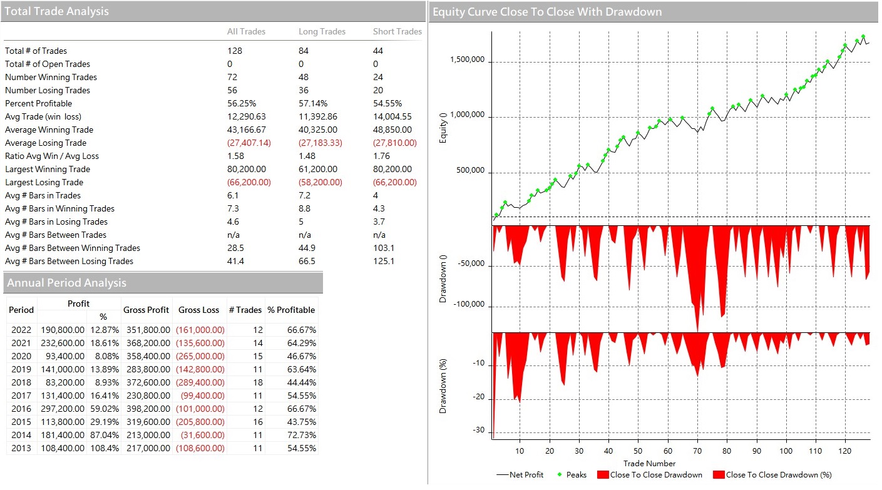Click the long percent profitable value 57.14%
The image size is (882, 490).
(313, 104)
